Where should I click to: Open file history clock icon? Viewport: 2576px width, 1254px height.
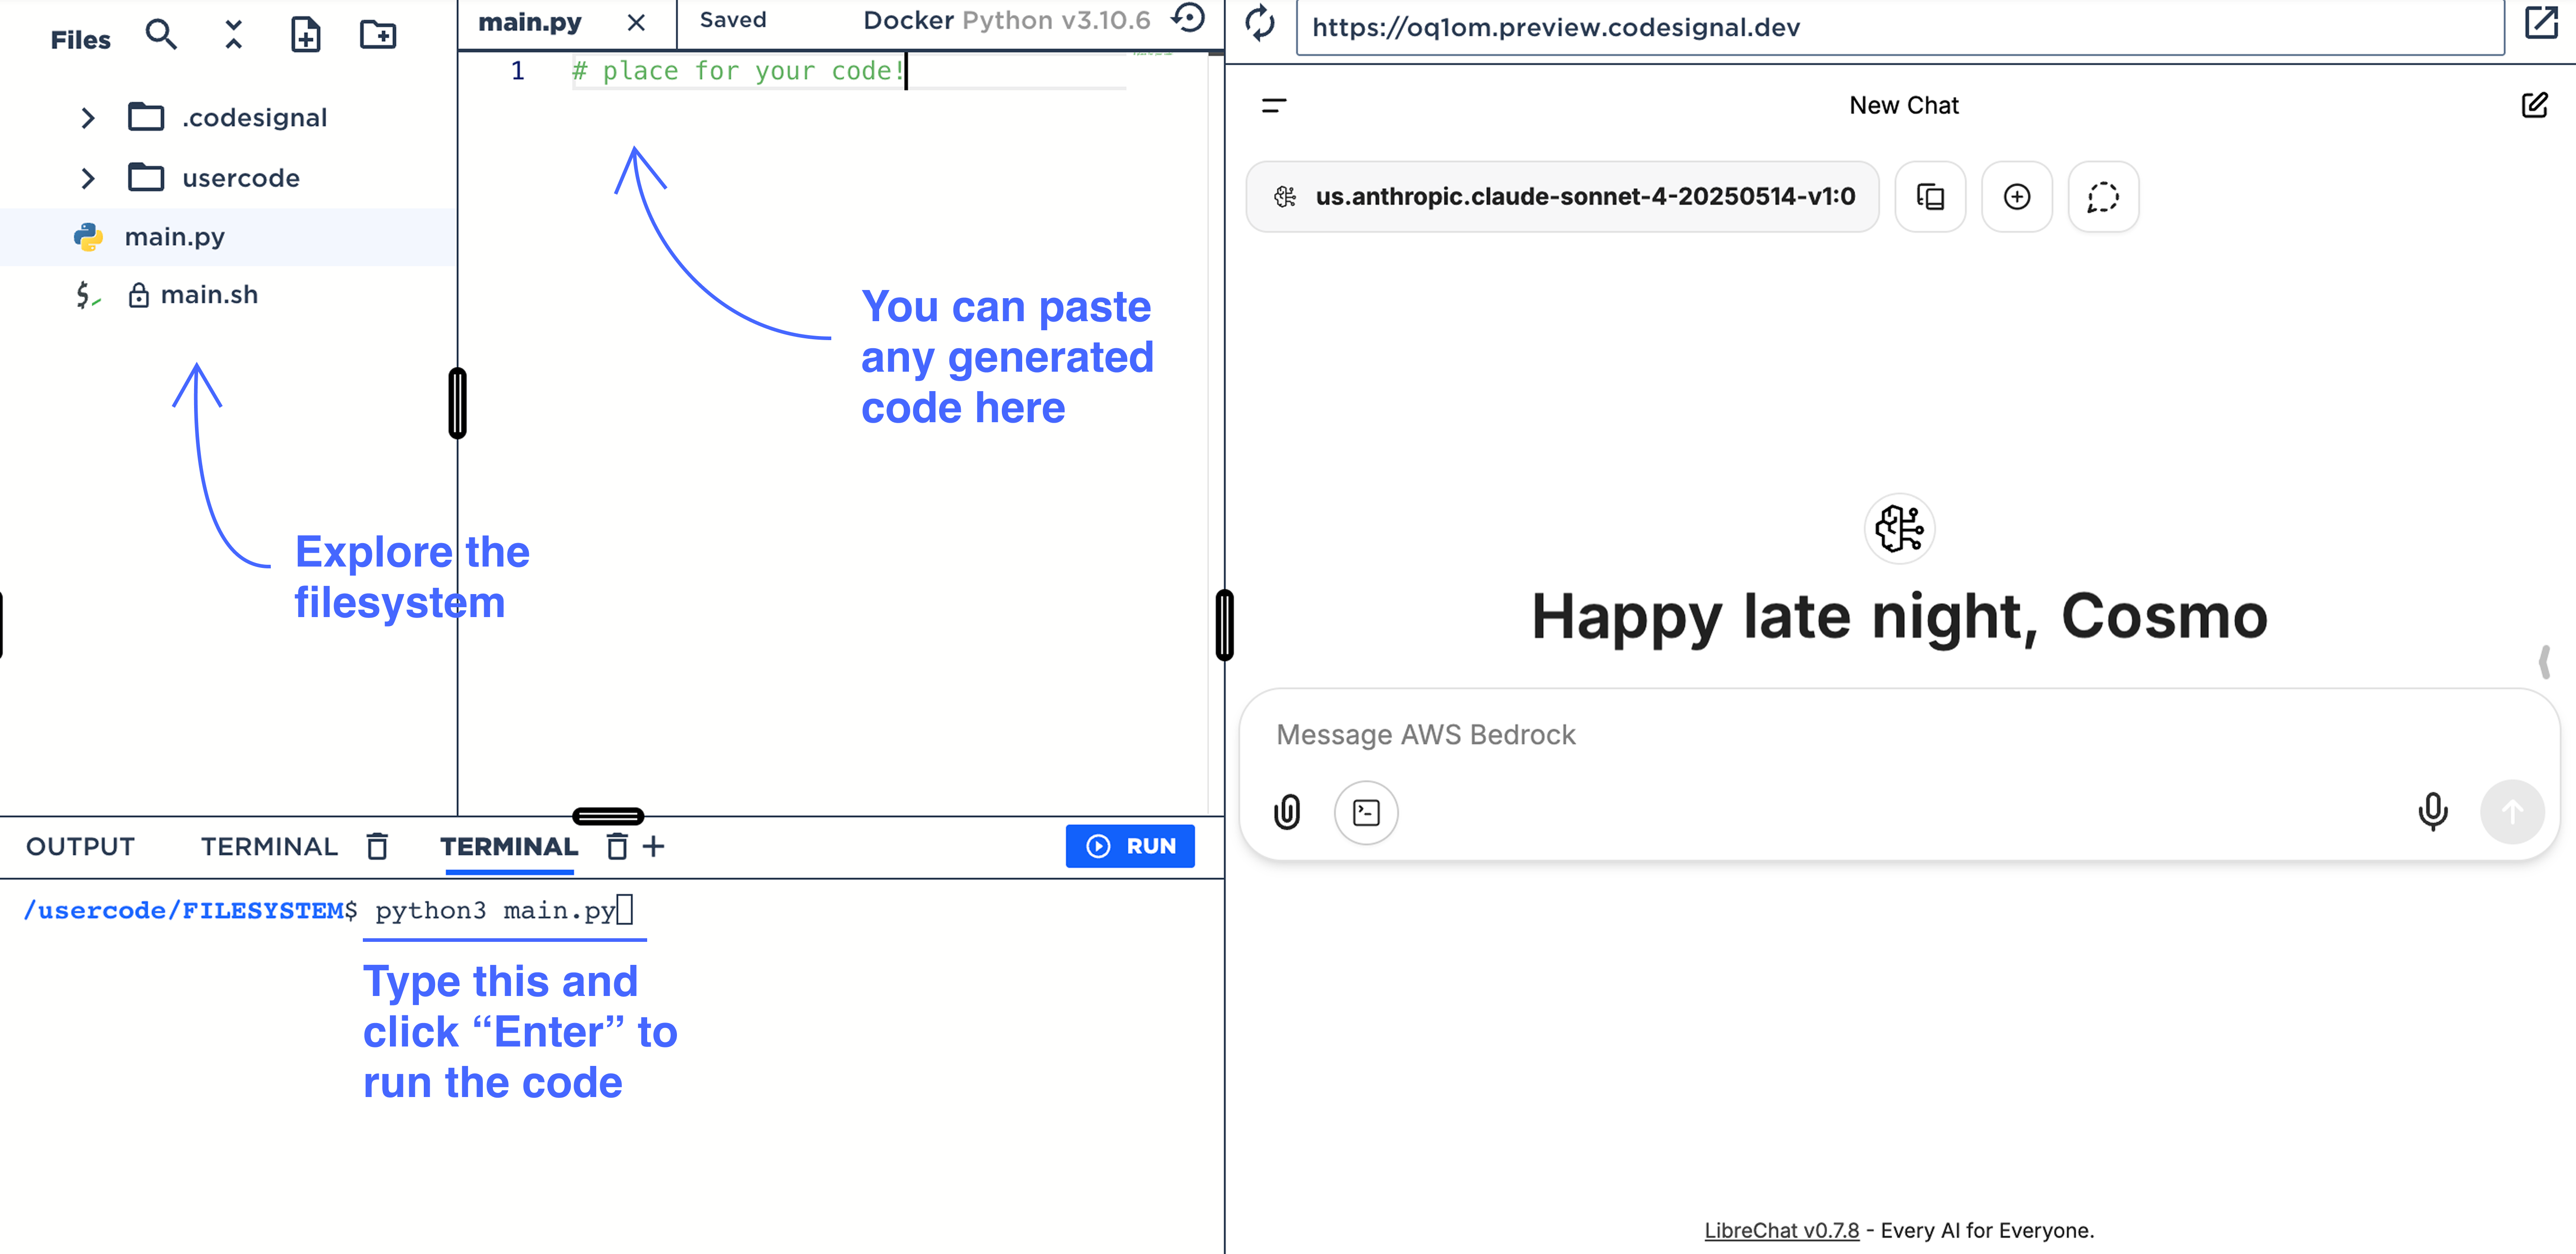tap(1188, 19)
